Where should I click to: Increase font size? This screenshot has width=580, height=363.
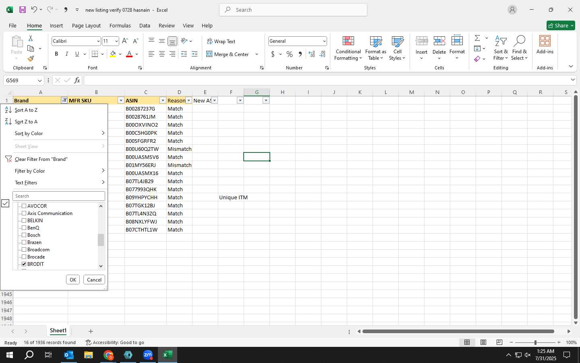(125, 41)
